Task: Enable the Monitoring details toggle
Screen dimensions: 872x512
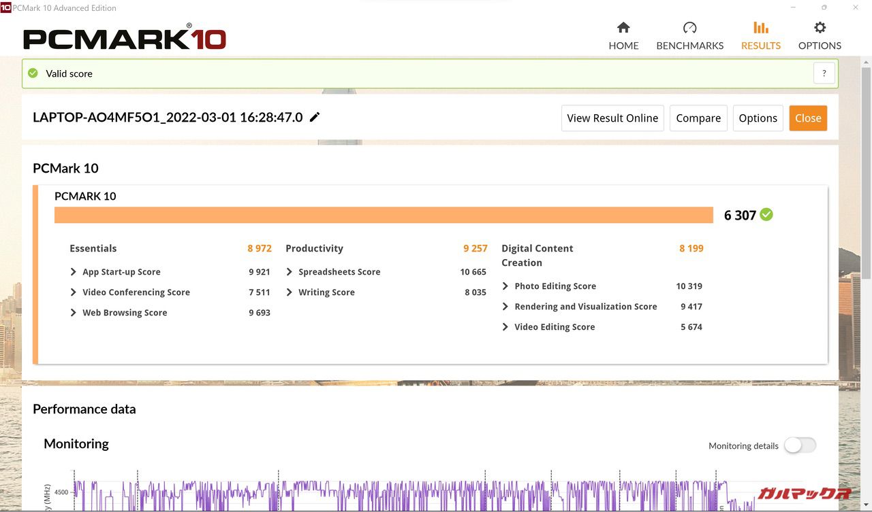Action: click(x=799, y=445)
